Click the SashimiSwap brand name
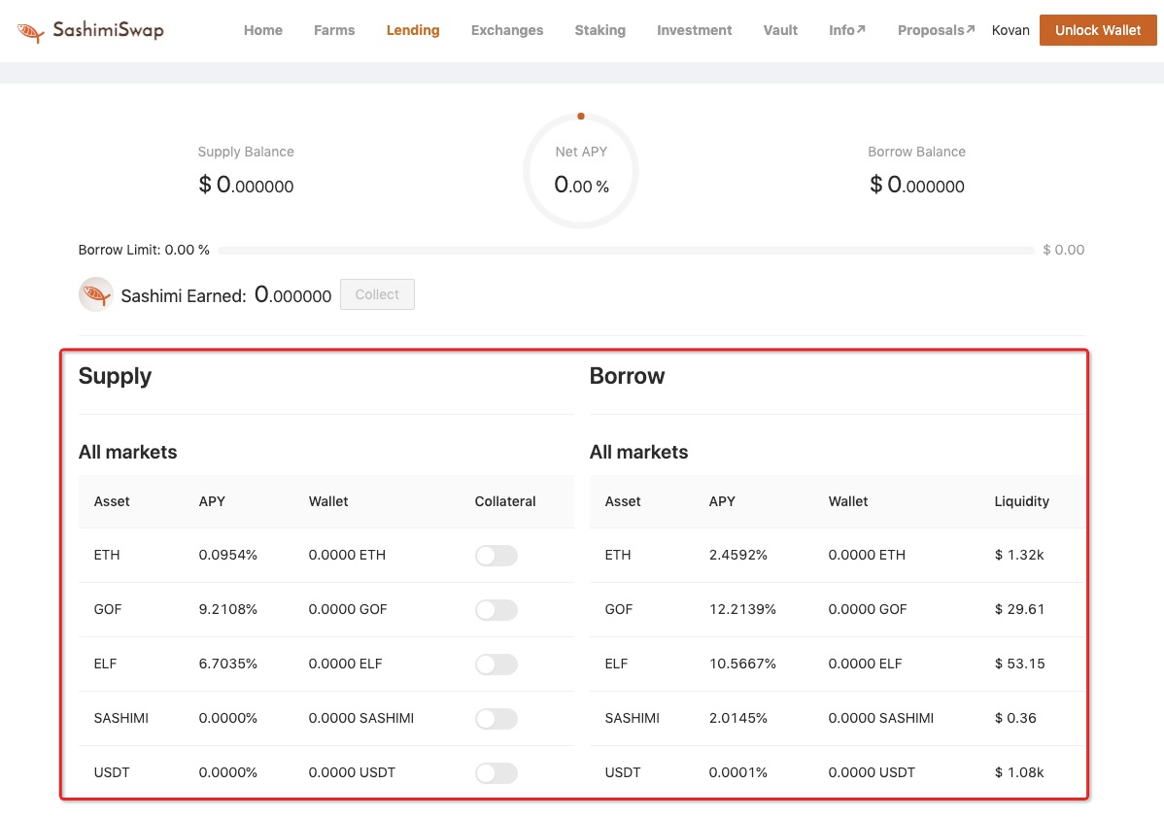1164x818 pixels. 109,30
